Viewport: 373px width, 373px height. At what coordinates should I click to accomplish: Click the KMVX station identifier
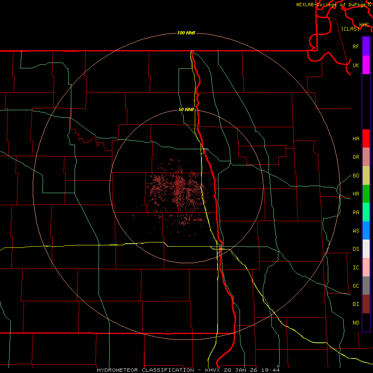213,370
